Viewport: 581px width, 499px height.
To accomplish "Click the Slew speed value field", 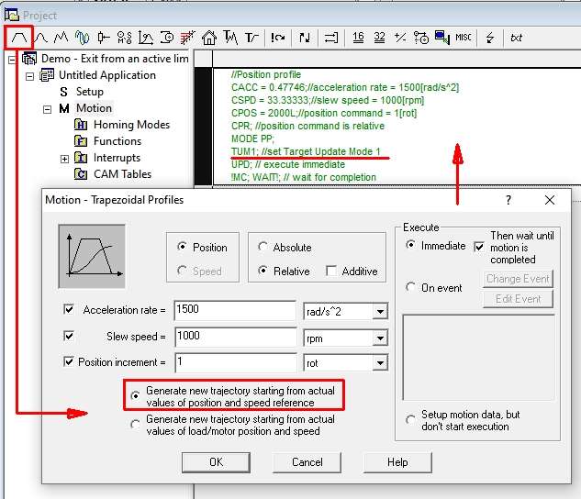I will 235,338.
